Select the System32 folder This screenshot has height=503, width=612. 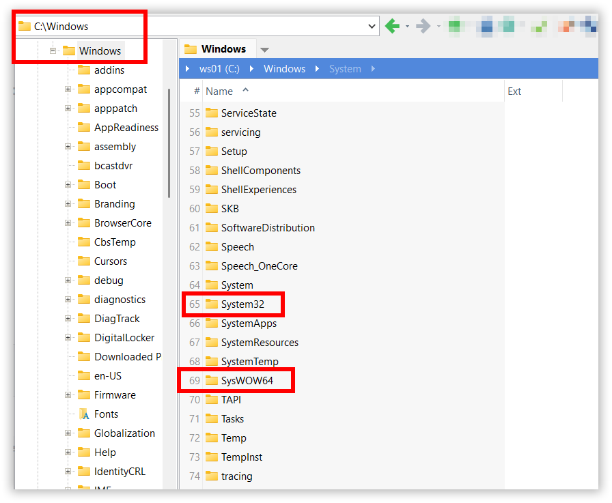(x=242, y=304)
